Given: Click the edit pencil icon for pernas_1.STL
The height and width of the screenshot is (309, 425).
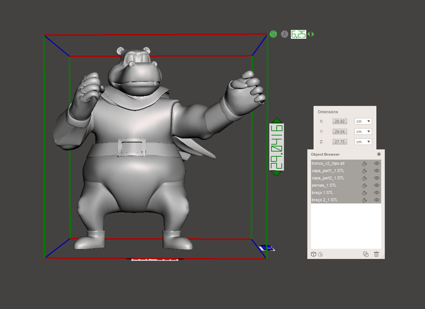Looking at the screenshot, I should tap(364, 185).
